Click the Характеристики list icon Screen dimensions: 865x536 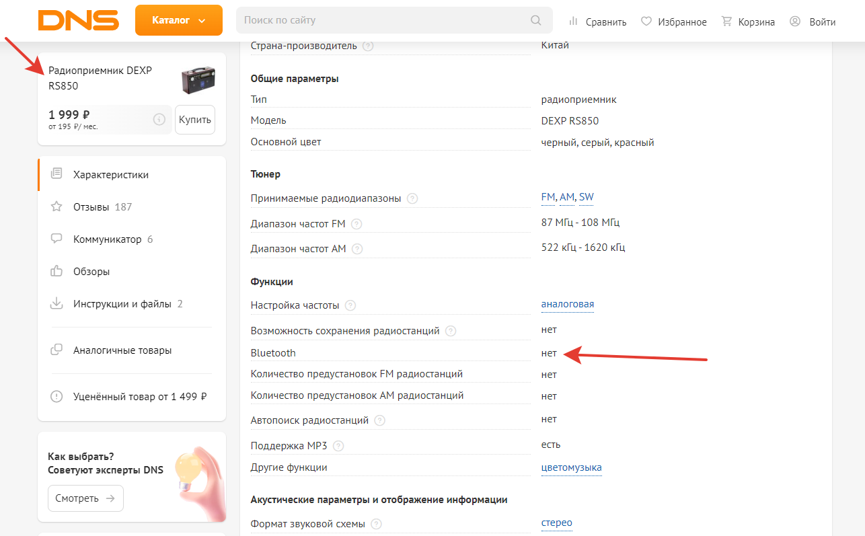[57, 174]
